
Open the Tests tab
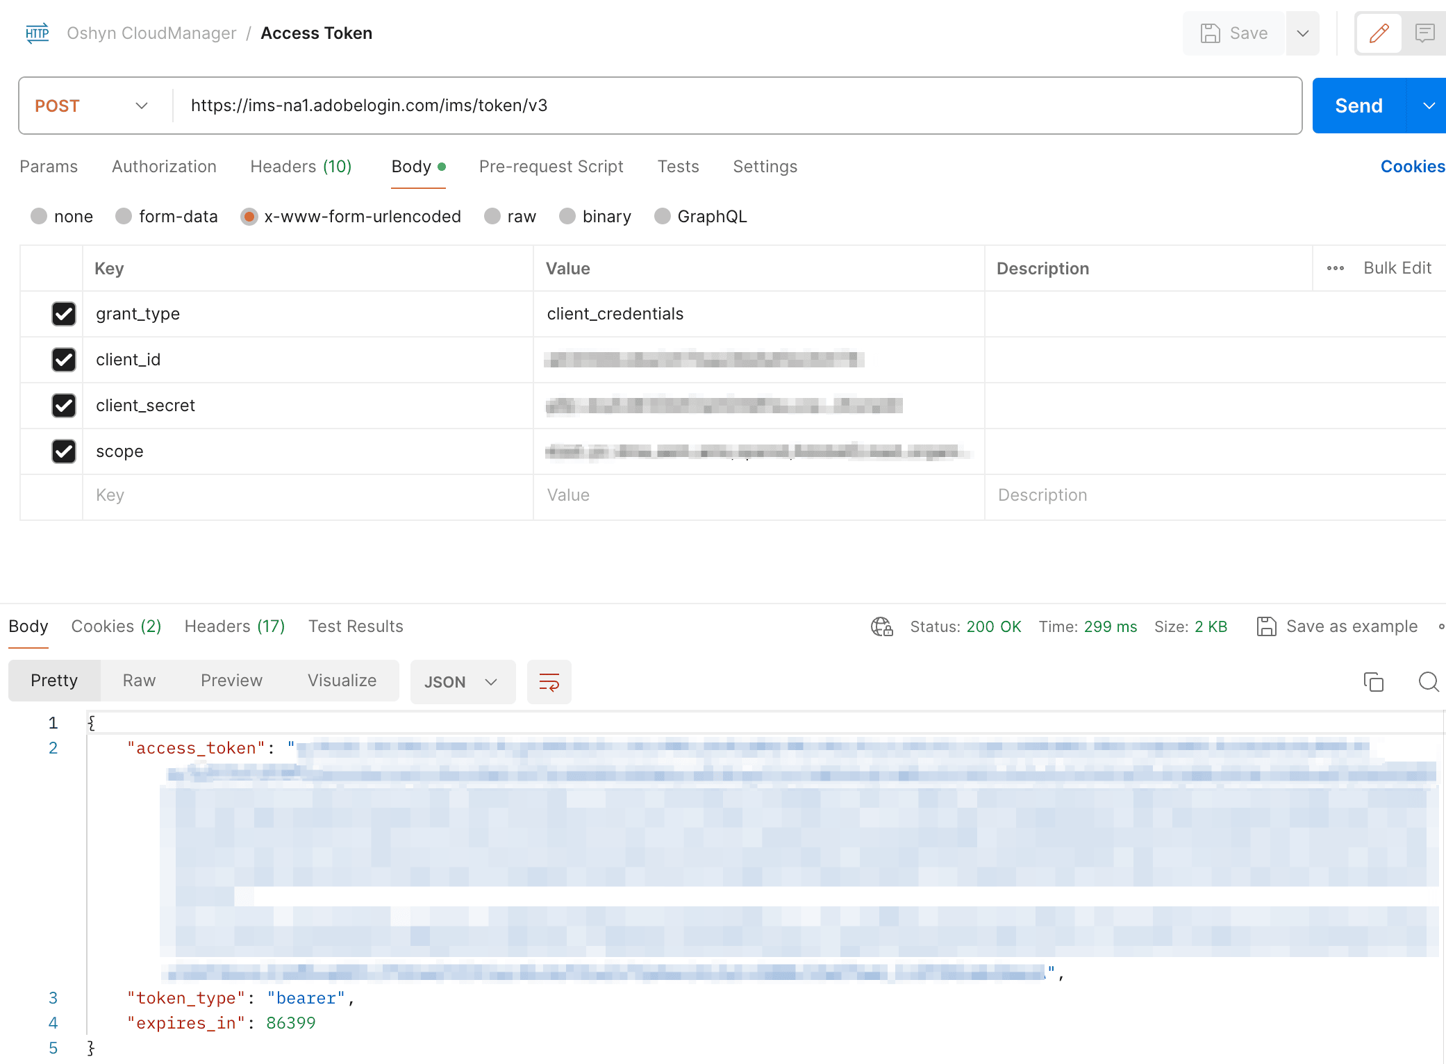click(678, 167)
